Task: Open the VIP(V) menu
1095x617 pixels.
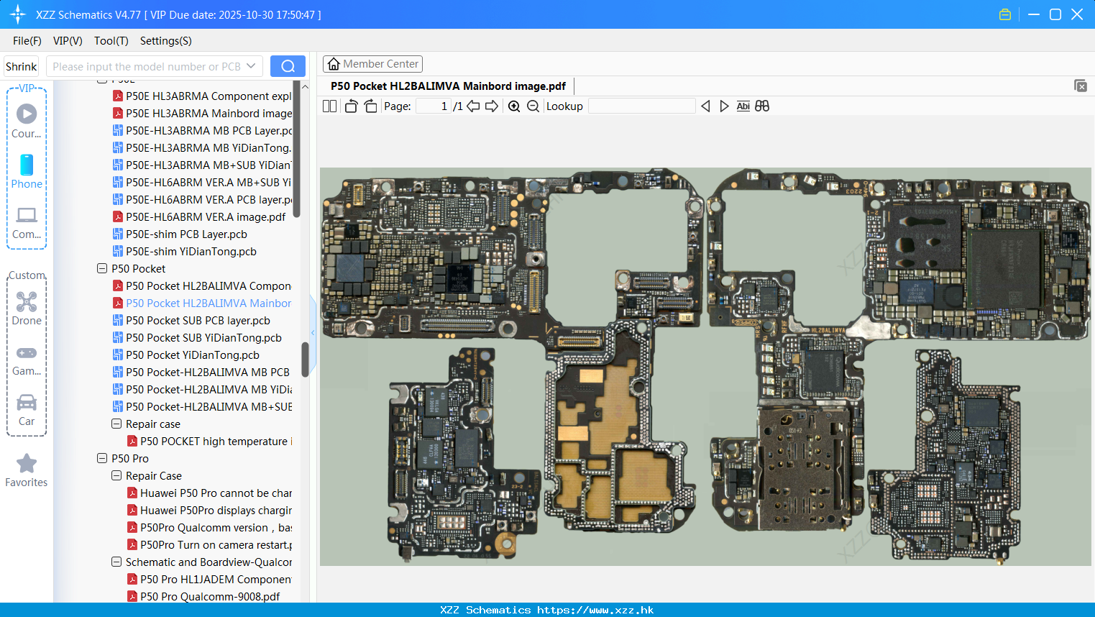Action: pos(68,41)
